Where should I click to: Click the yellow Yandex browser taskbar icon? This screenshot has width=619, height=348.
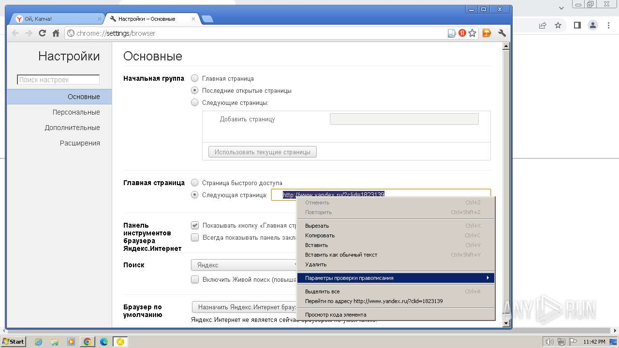point(120,342)
